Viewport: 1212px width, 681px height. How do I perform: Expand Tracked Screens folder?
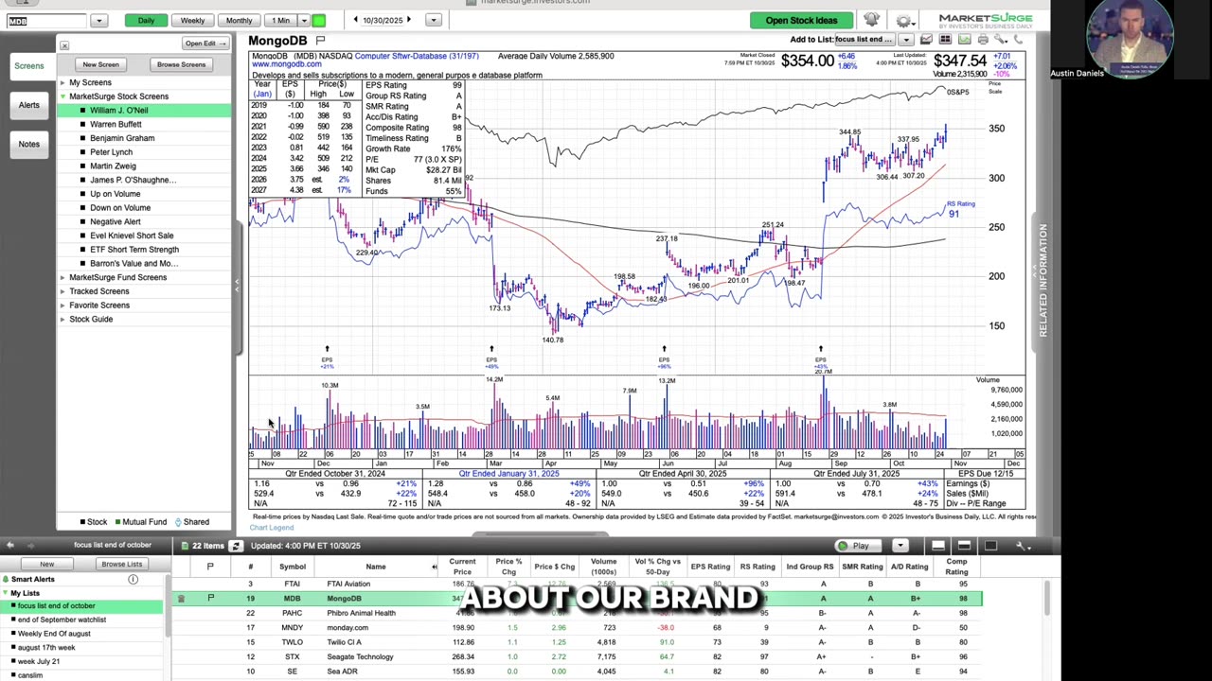point(62,291)
